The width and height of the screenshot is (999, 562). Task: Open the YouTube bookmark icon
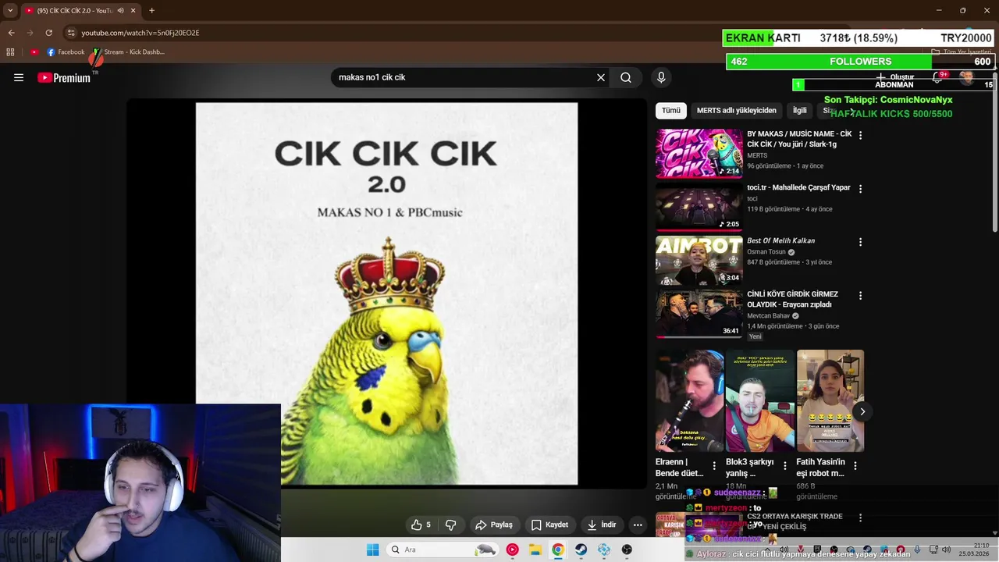pyautogui.click(x=34, y=52)
